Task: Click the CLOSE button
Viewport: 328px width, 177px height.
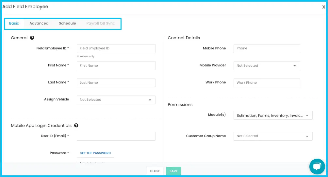Action: [x=155, y=171]
